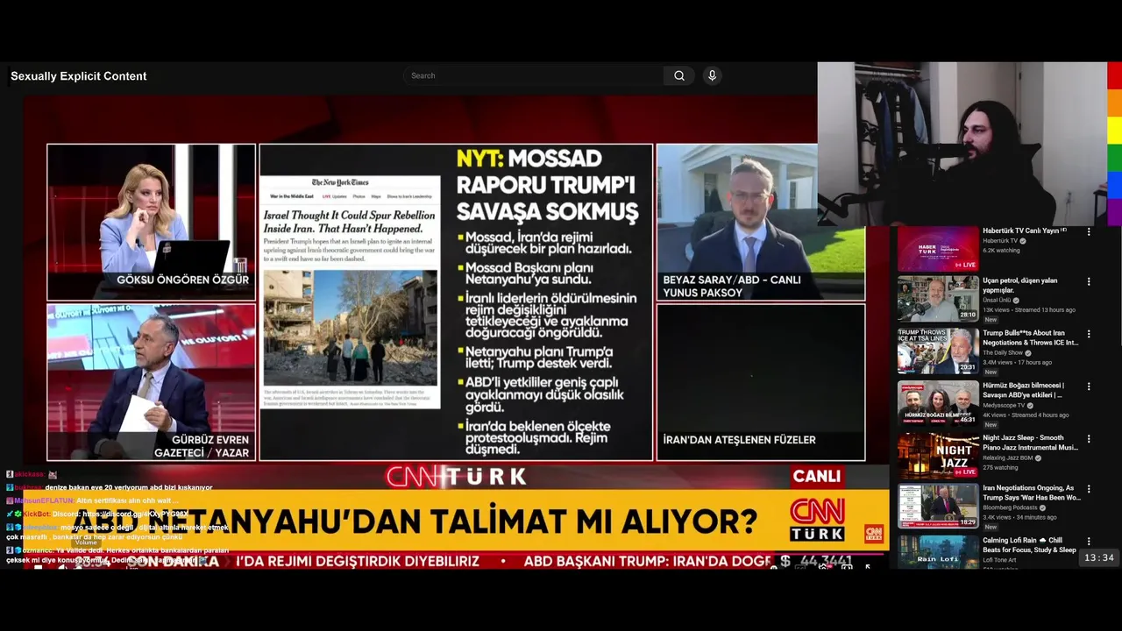Start voice search with the microphone icon
The height and width of the screenshot is (631, 1122).
[x=712, y=75]
